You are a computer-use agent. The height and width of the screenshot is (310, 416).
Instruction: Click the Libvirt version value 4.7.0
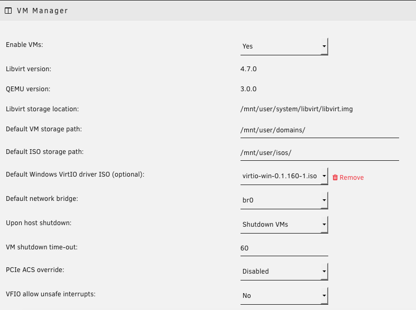tap(248, 69)
